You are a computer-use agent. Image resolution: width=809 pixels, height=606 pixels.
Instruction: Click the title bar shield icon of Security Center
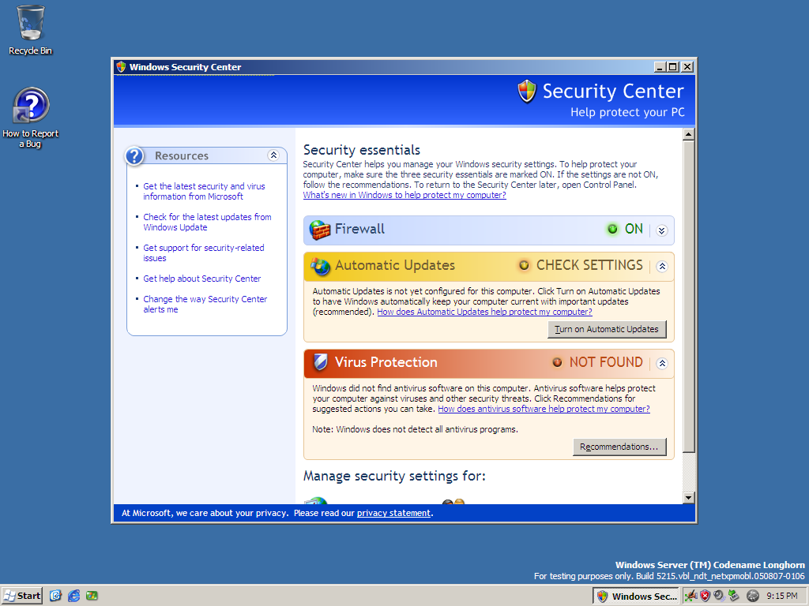(121, 67)
